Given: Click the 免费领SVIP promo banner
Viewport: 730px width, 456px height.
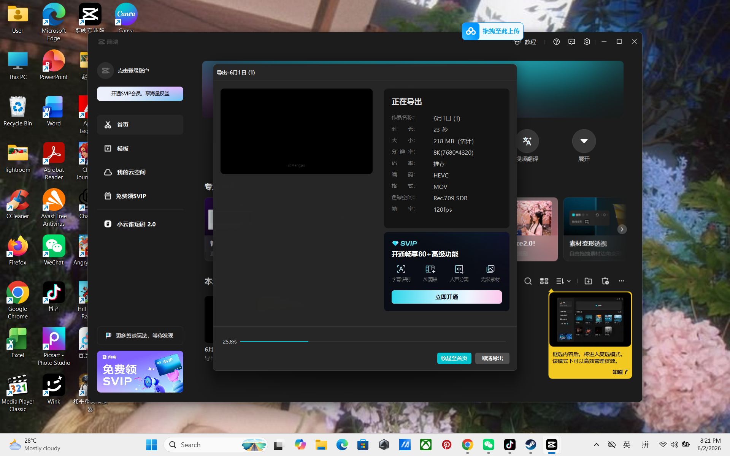Looking at the screenshot, I should coord(140,372).
